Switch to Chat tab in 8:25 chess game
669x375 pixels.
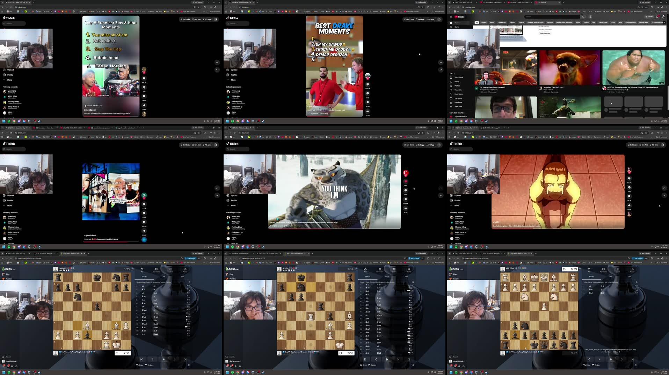(163, 277)
